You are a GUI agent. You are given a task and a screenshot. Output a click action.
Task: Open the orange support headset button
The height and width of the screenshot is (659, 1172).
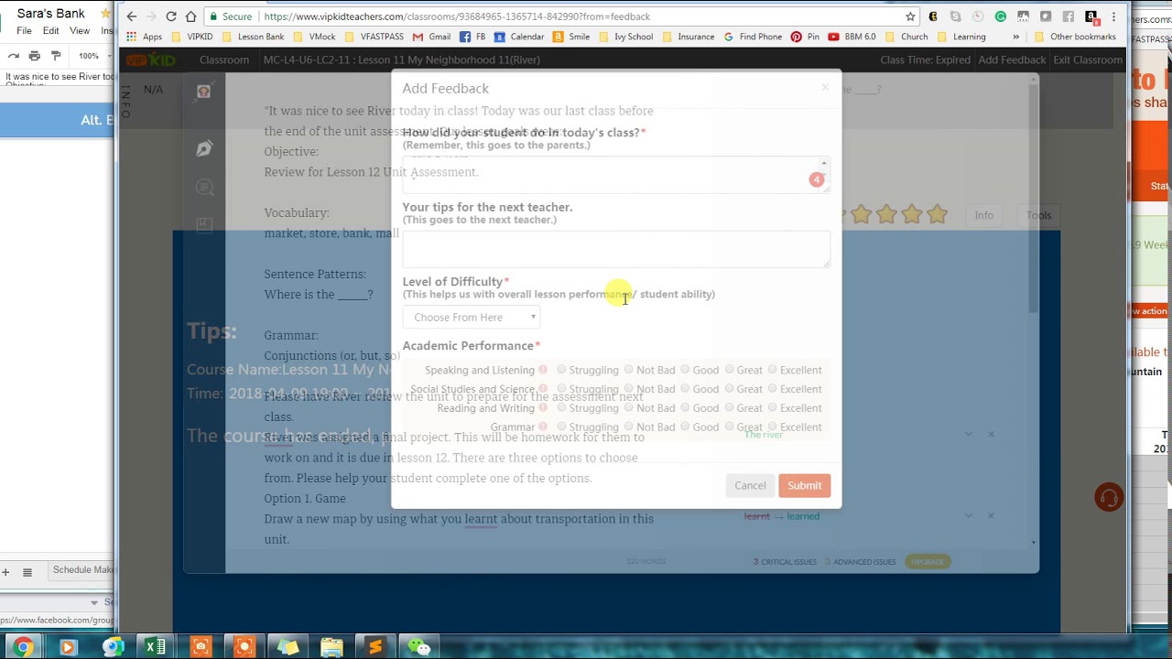[1109, 498]
